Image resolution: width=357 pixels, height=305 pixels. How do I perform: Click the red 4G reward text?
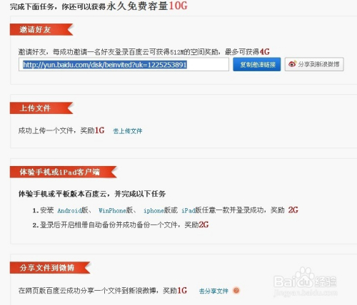tap(264, 51)
